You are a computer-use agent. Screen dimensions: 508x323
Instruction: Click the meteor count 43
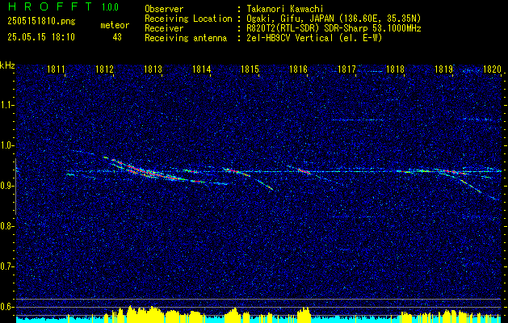coord(117,37)
